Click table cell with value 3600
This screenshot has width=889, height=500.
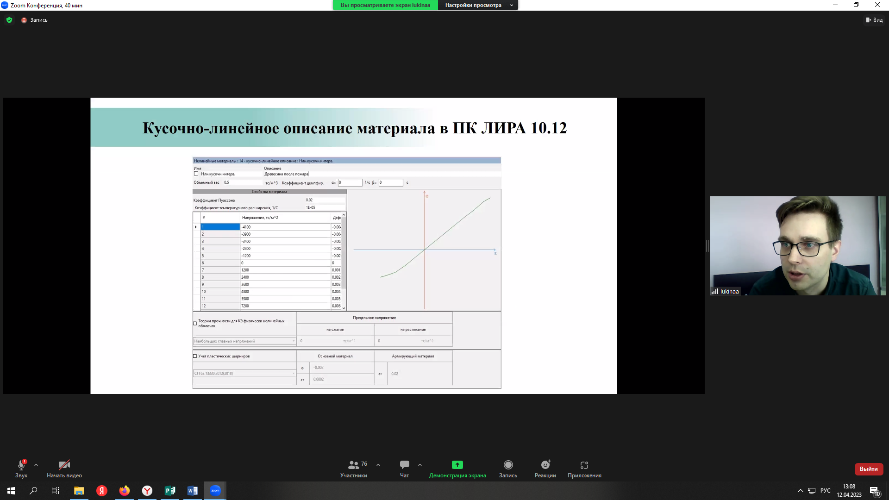tap(285, 285)
